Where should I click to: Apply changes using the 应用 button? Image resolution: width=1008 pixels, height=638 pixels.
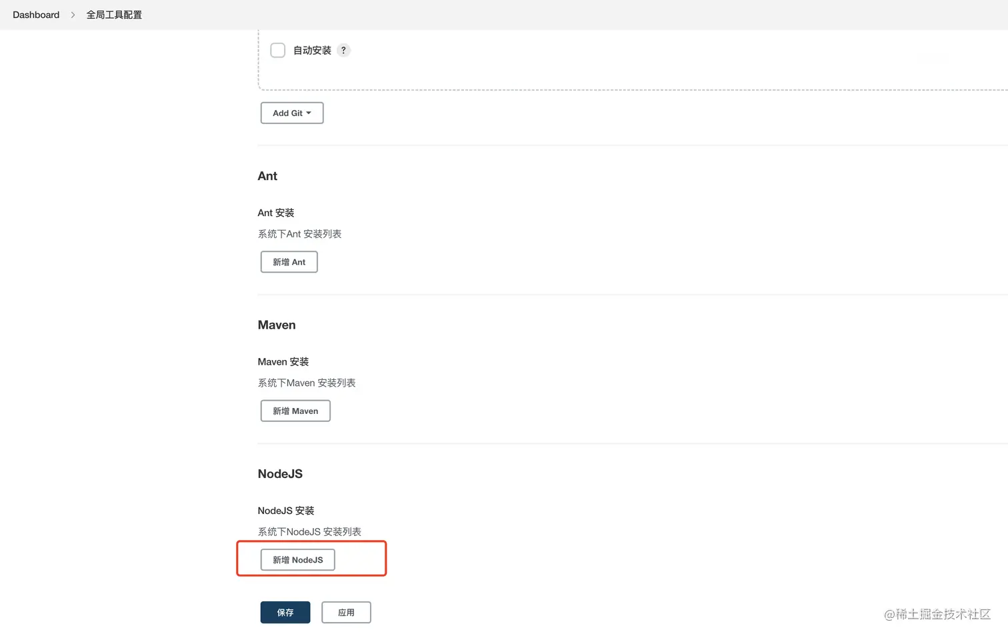coord(346,612)
